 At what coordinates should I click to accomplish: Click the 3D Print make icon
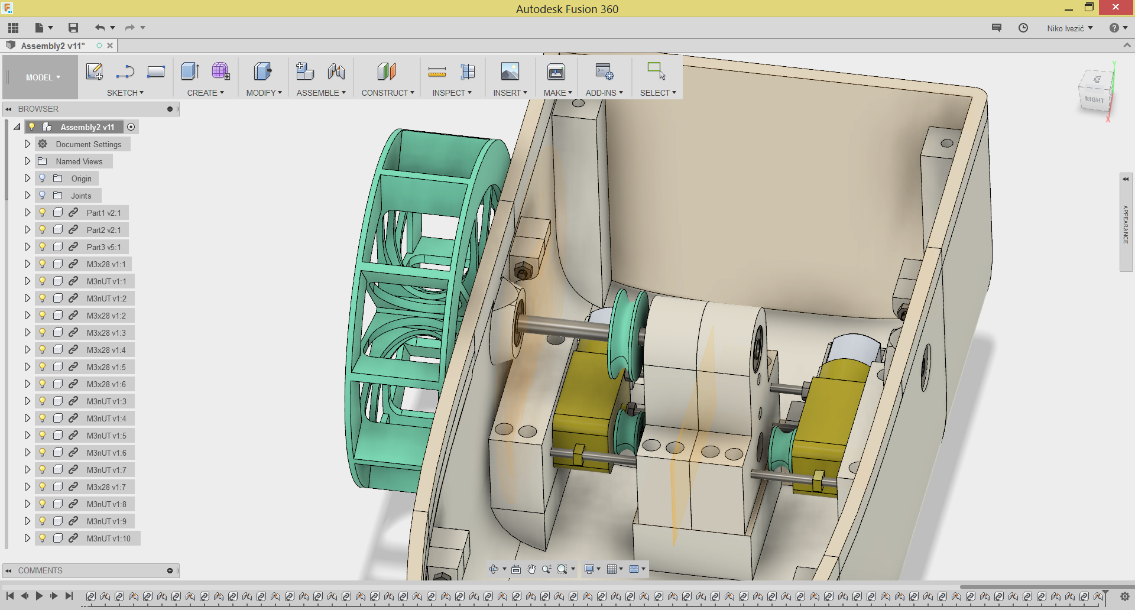coord(556,72)
